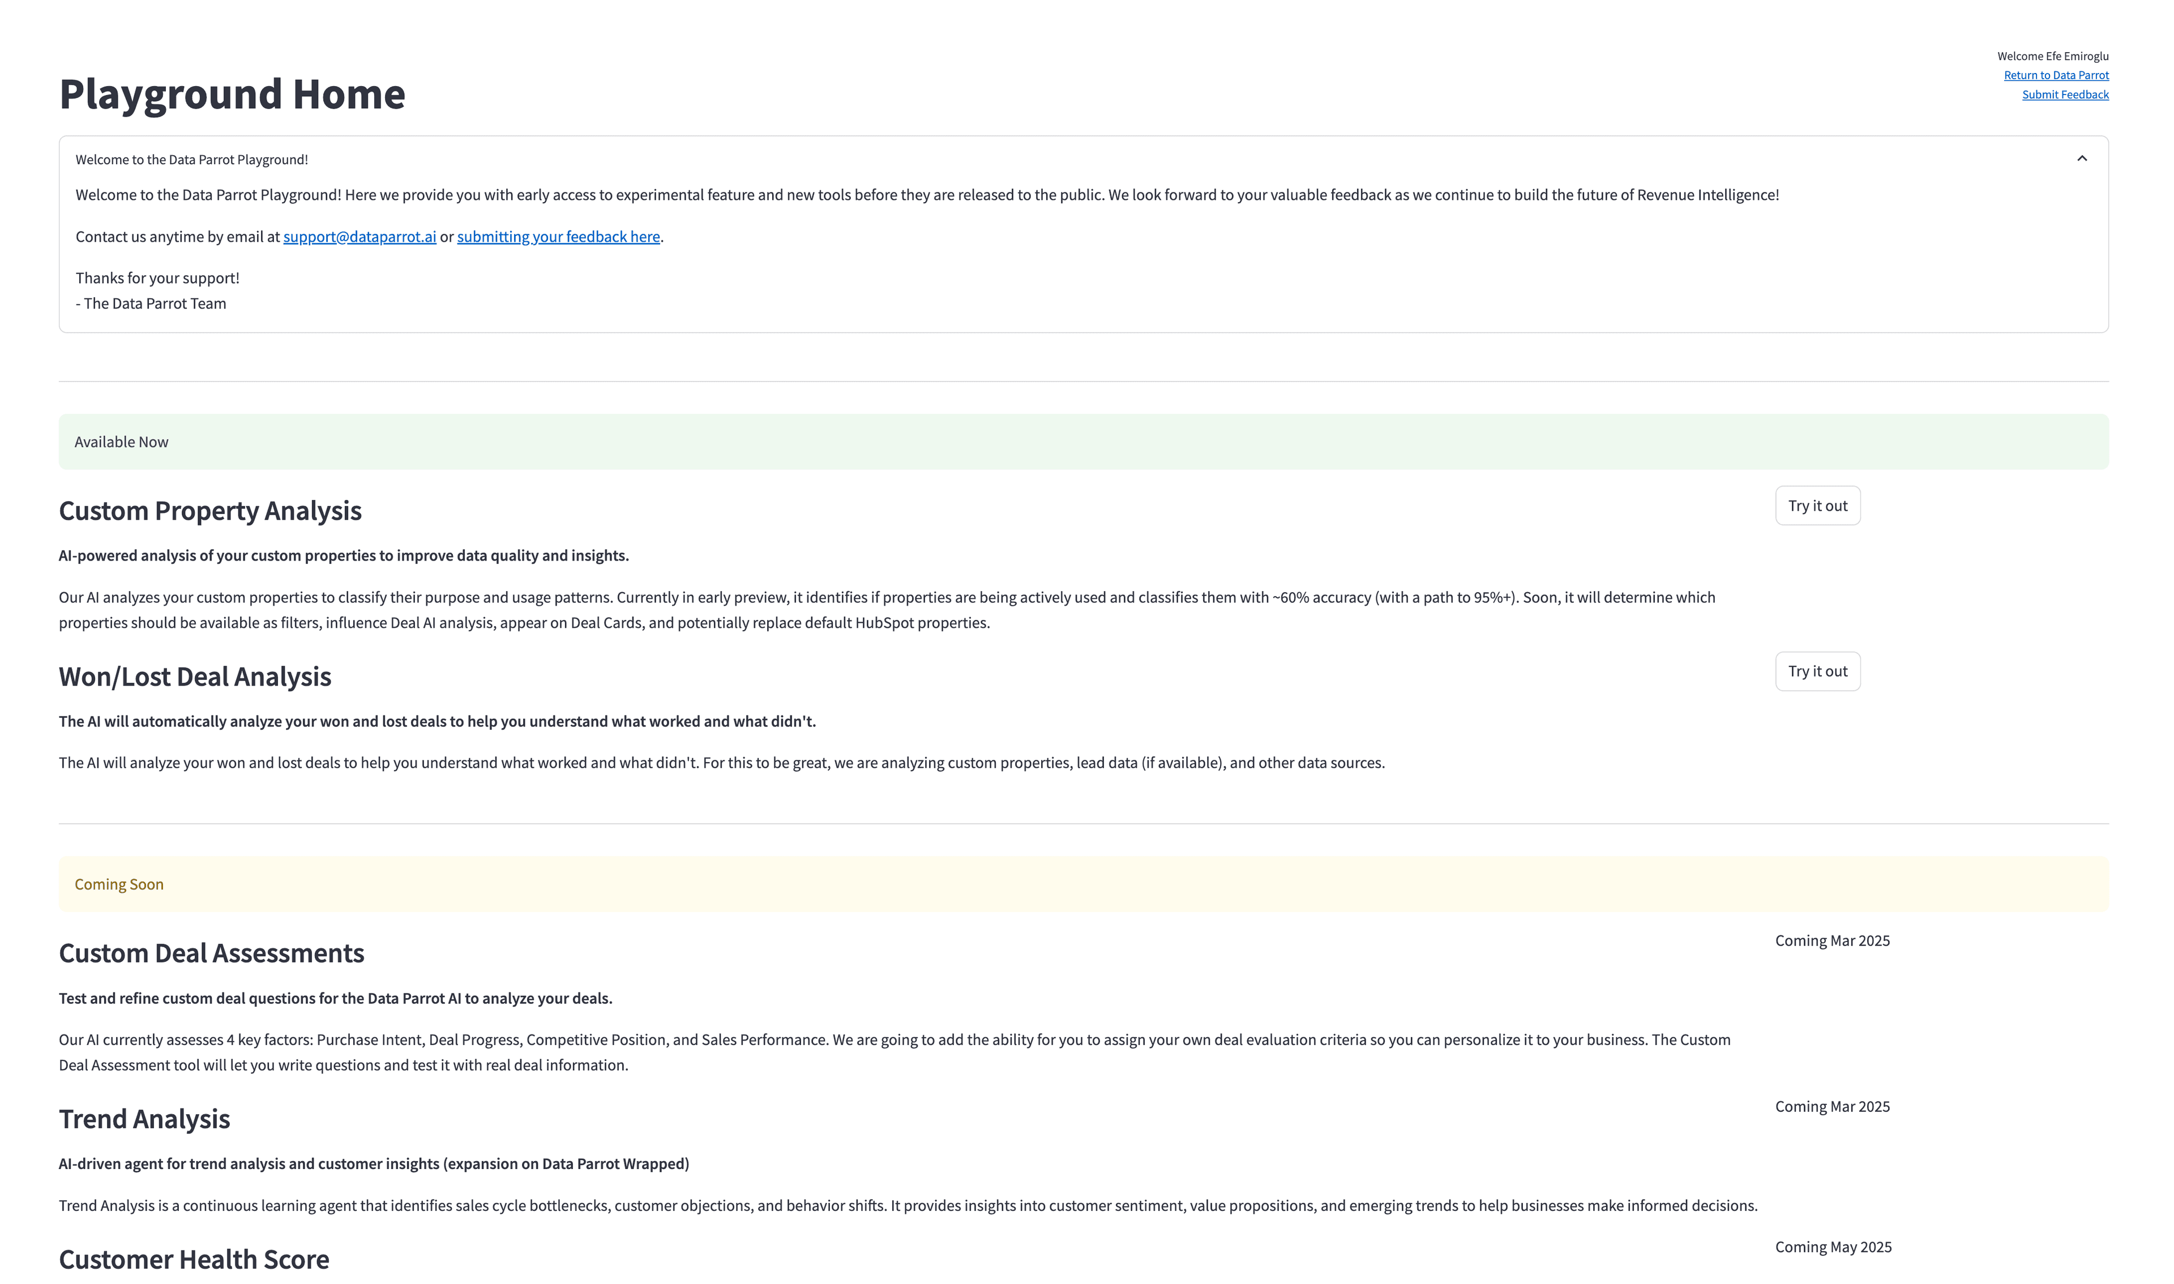Open the Return to Data Parrot link
The image size is (2174, 1284).
(x=2056, y=75)
